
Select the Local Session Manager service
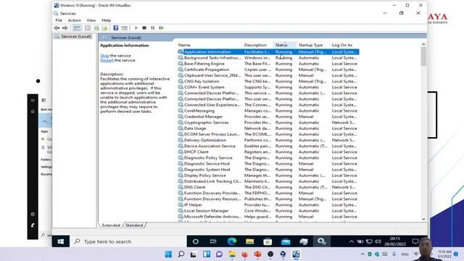268,211
